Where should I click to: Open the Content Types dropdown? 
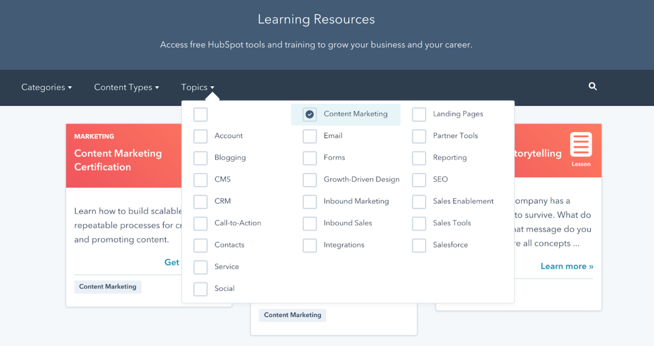(x=126, y=87)
